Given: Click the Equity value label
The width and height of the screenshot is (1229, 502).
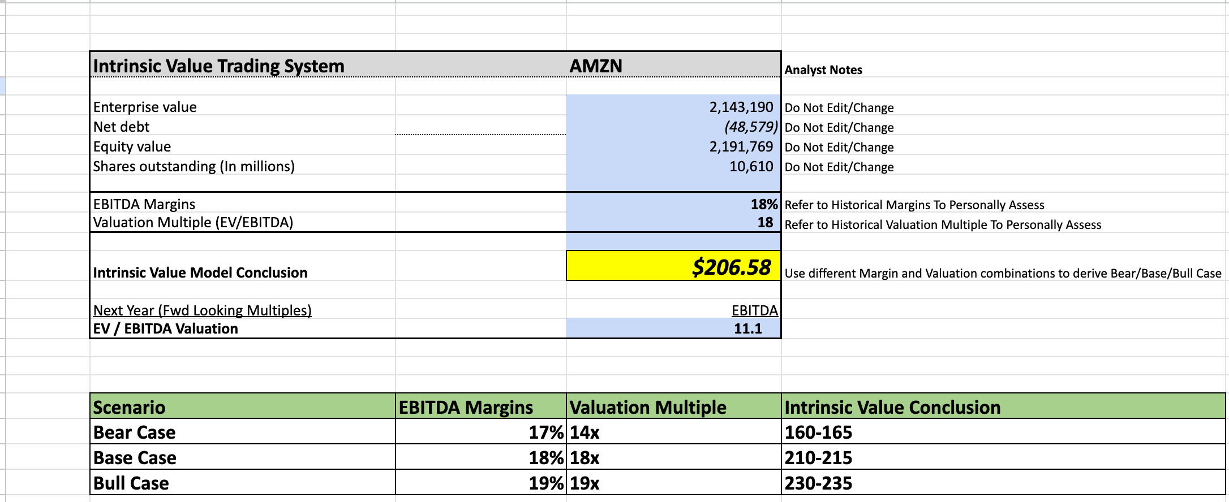Looking at the screenshot, I should click(132, 147).
